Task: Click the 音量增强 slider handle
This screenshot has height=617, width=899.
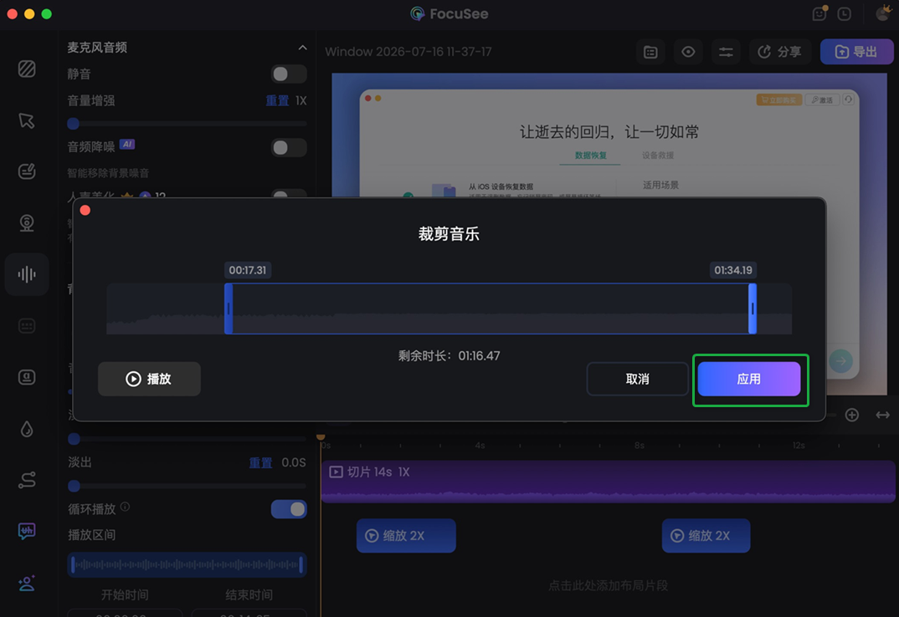Action: [74, 124]
